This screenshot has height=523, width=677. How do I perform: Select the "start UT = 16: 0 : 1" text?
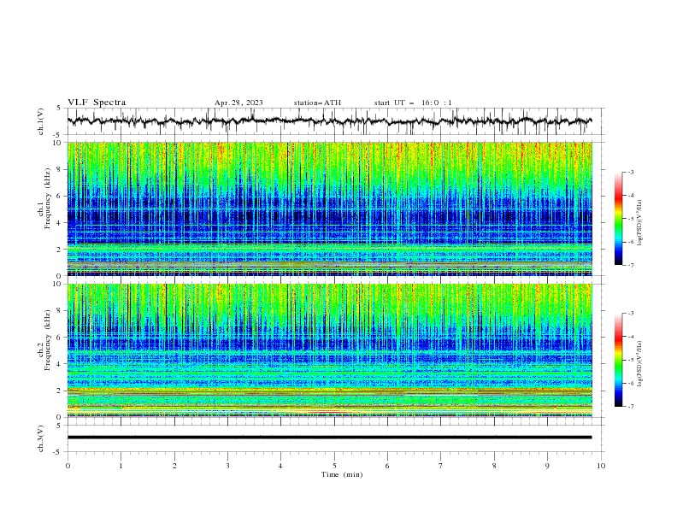pos(413,103)
